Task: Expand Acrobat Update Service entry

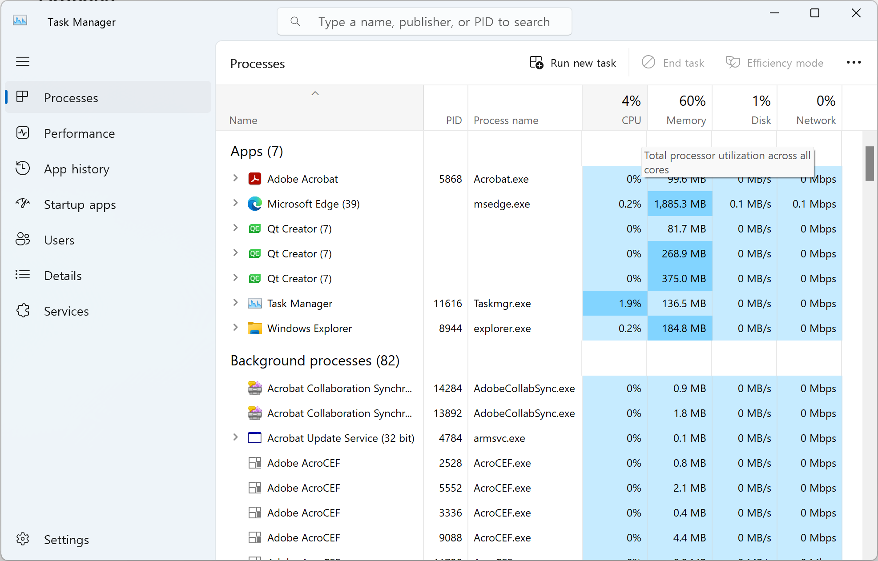Action: click(235, 437)
